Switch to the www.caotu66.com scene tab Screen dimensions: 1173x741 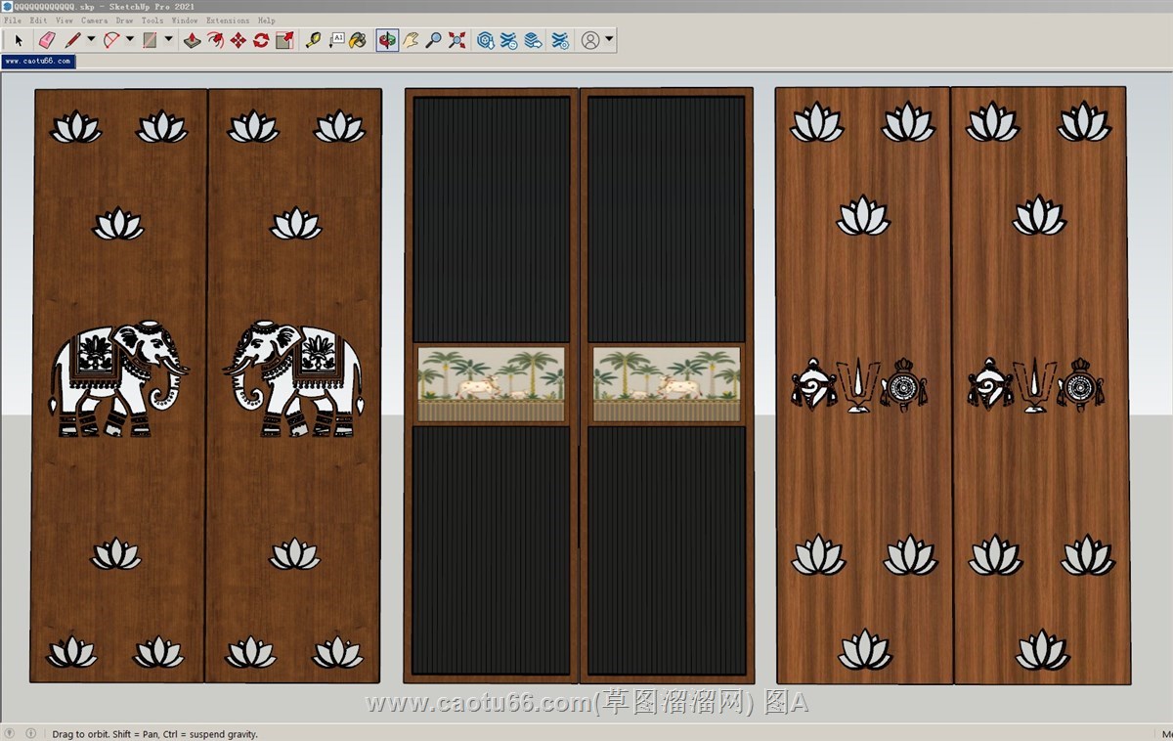click(x=38, y=61)
